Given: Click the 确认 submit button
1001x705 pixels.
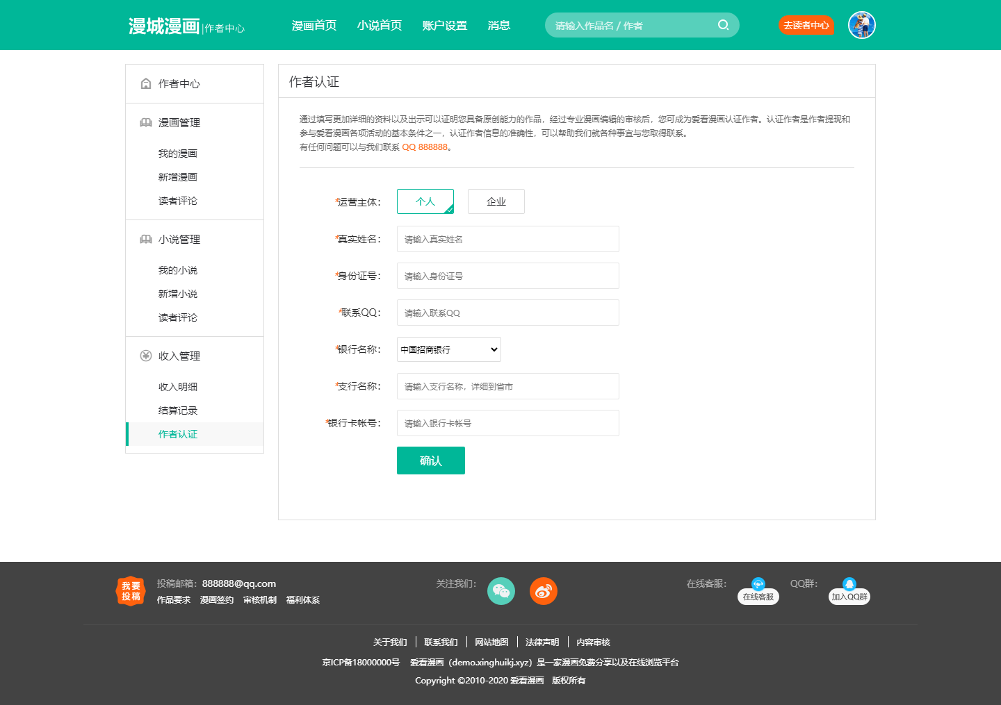Looking at the screenshot, I should tap(431, 461).
